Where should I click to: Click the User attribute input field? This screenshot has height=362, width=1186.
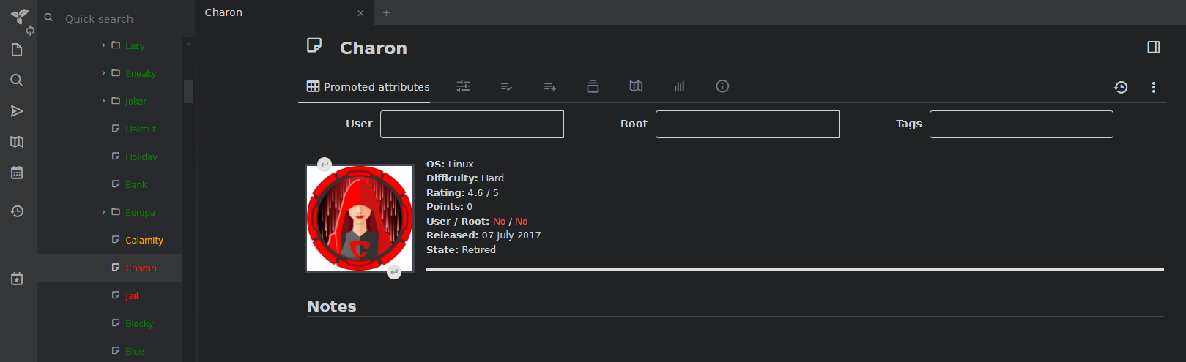pyautogui.click(x=472, y=124)
